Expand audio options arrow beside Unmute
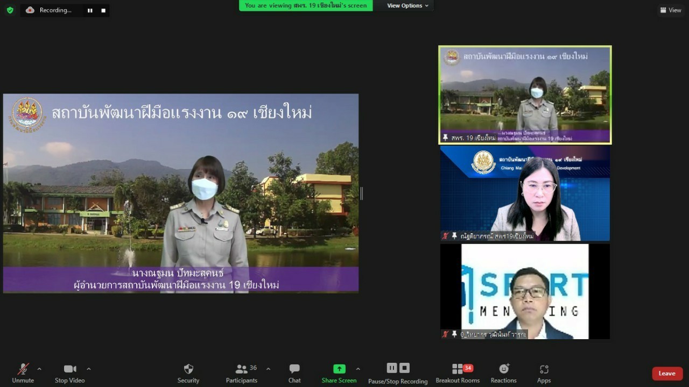Screen dimensions: 689x387 (39, 369)
